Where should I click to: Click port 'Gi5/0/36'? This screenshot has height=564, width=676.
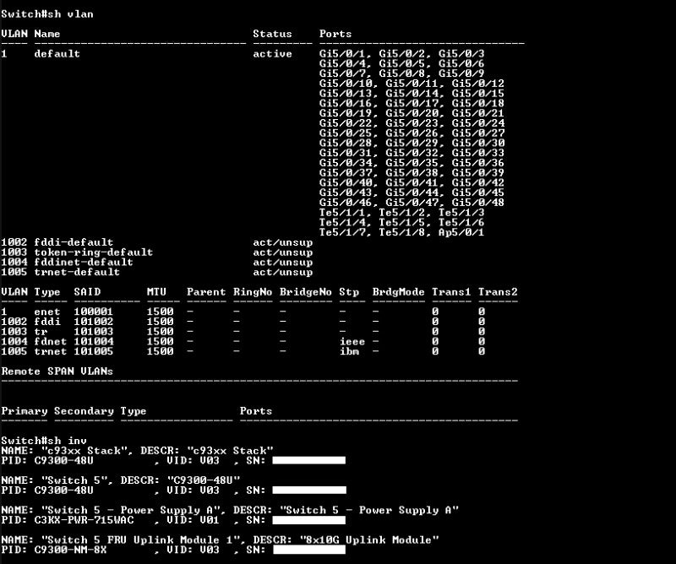(x=477, y=162)
